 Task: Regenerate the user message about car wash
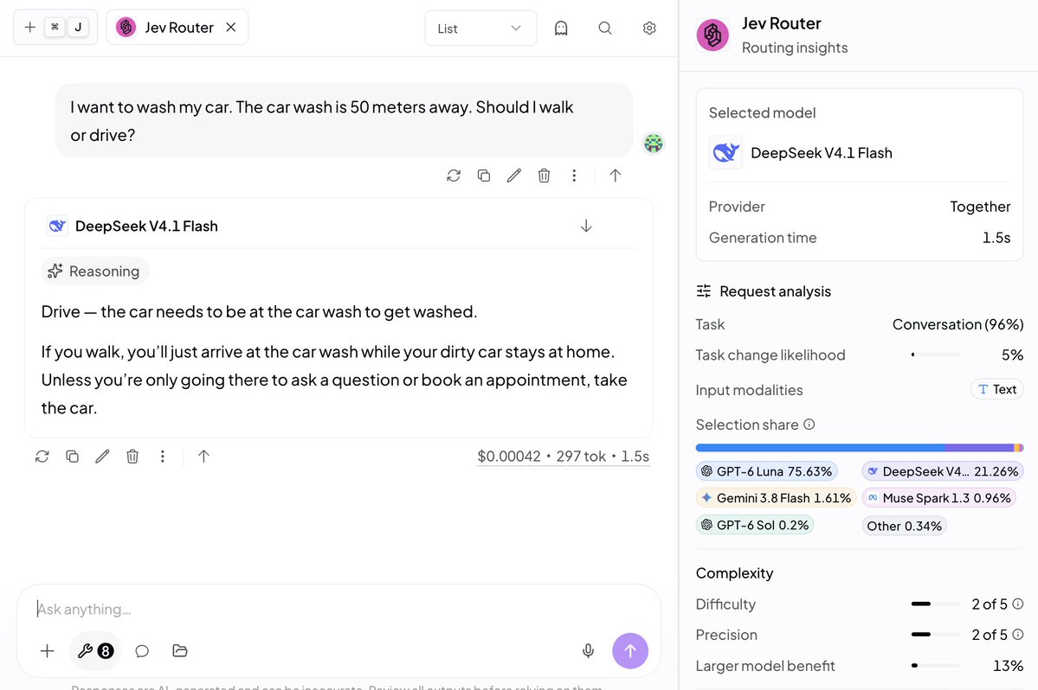454,176
